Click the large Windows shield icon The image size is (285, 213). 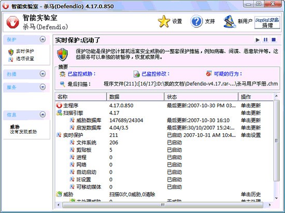coord(63,55)
